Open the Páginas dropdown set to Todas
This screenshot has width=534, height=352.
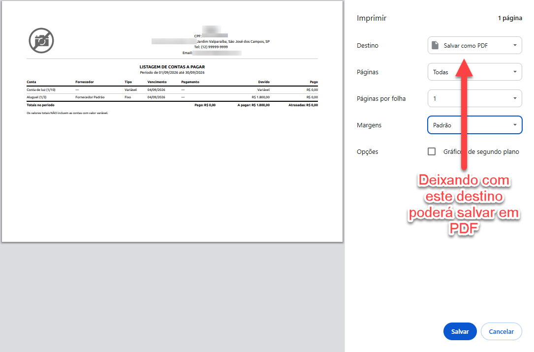click(475, 72)
